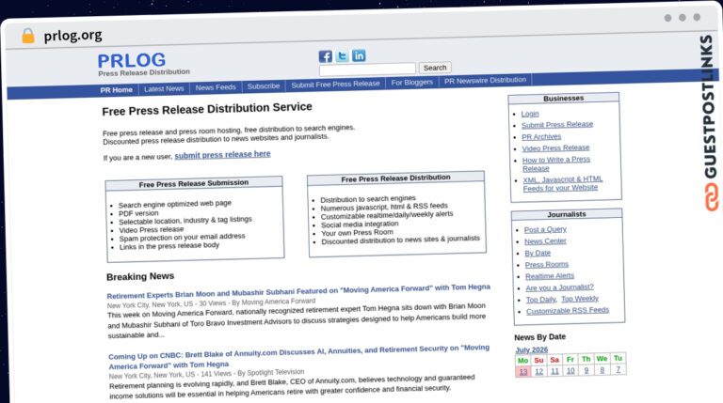Click 'Your own Press Room' bullet
The image size is (723, 403).
[357, 233]
